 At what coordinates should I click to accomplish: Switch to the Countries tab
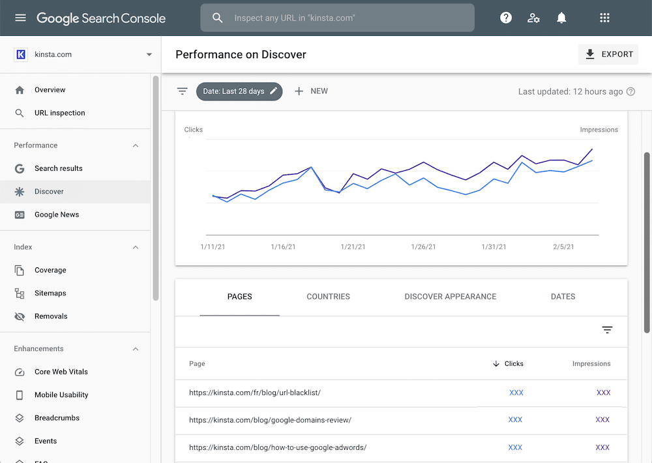(328, 297)
